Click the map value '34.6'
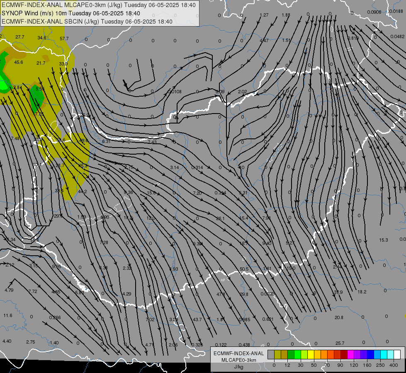The image size is (406, 373). (42, 38)
